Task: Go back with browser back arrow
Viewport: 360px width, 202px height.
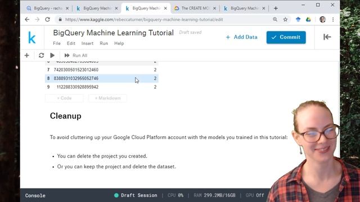Action: pyautogui.click(x=27, y=20)
